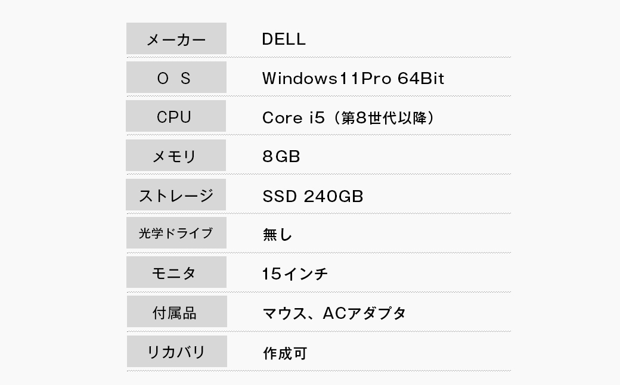Click the リカバリ label cell
This screenshot has height=385, width=620.
point(176,352)
